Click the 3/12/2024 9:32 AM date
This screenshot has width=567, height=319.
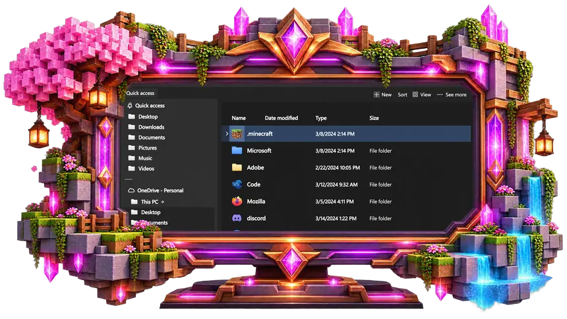tap(336, 185)
